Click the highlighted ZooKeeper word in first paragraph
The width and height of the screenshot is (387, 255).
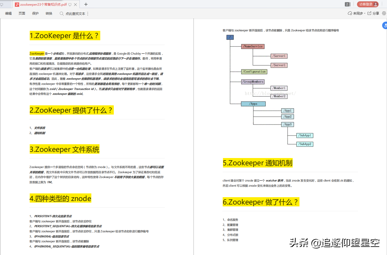(37, 53)
